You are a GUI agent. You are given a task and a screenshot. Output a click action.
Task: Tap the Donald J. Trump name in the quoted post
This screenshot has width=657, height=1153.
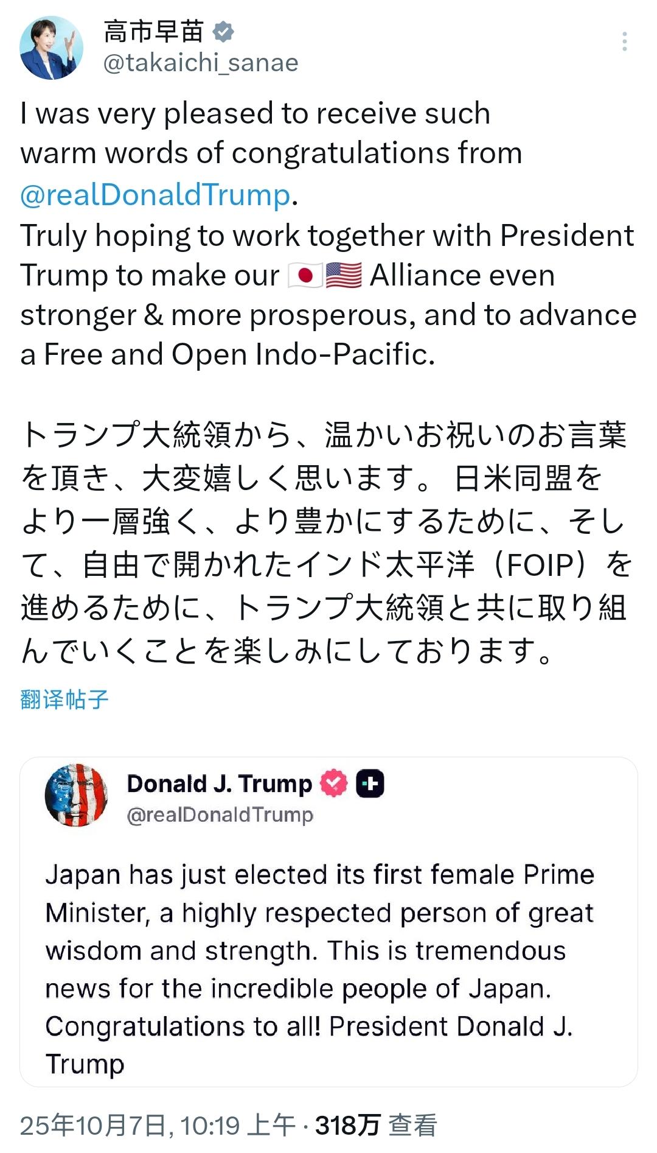pos(219,783)
